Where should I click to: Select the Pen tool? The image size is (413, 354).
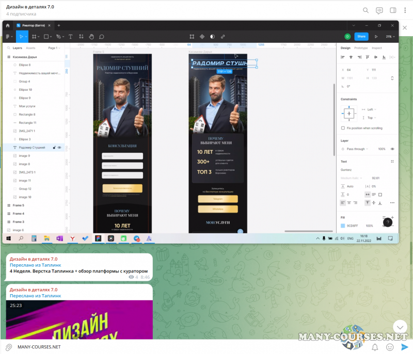click(58, 37)
